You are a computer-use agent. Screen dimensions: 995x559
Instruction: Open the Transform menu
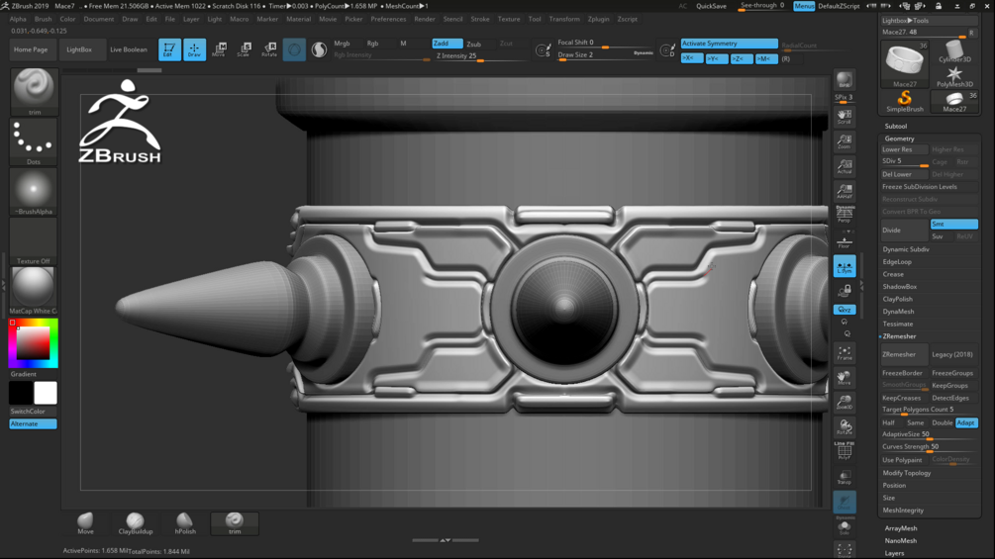(x=564, y=19)
